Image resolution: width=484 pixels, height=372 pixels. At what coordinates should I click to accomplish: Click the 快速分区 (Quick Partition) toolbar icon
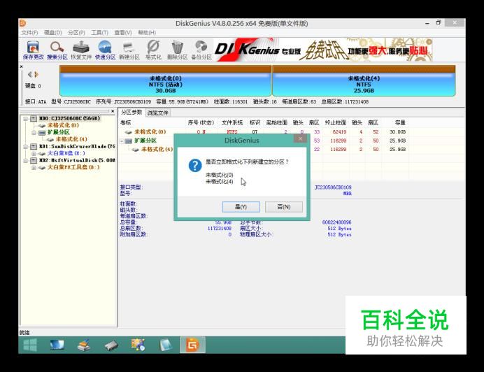105,50
